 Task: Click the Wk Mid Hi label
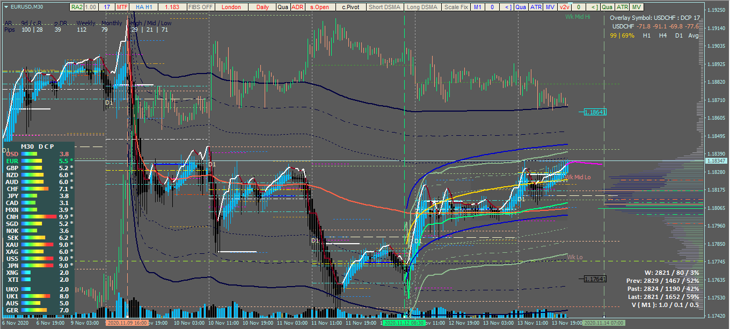[x=578, y=17]
